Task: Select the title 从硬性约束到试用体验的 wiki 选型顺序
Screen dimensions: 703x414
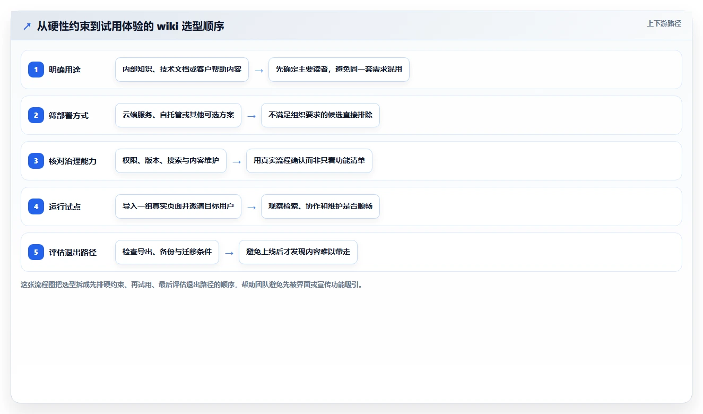Action: [131, 26]
